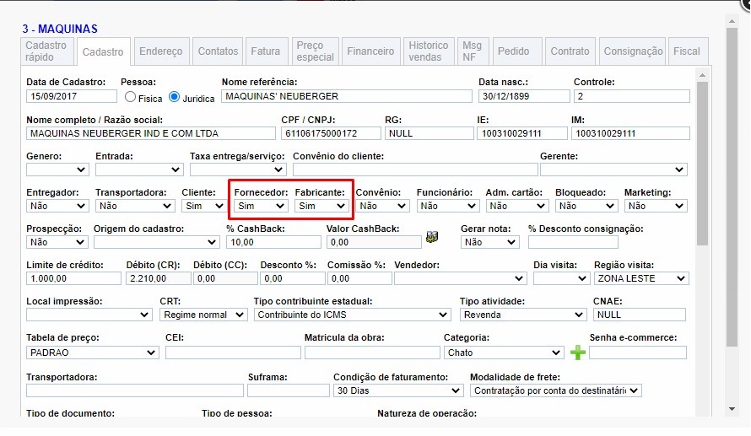Expand the Fabricante dropdown
This screenshot has width=751, height=436.
[321, 206]
